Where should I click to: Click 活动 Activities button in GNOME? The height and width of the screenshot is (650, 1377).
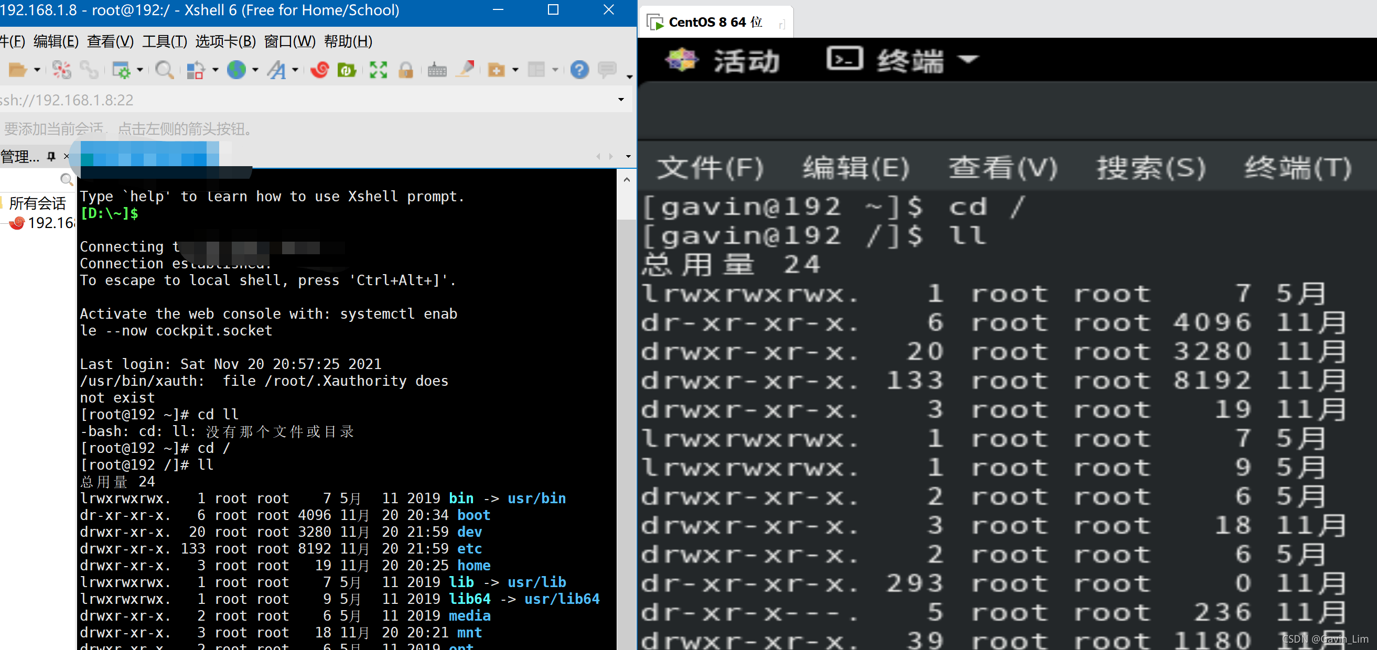point(747,60)
